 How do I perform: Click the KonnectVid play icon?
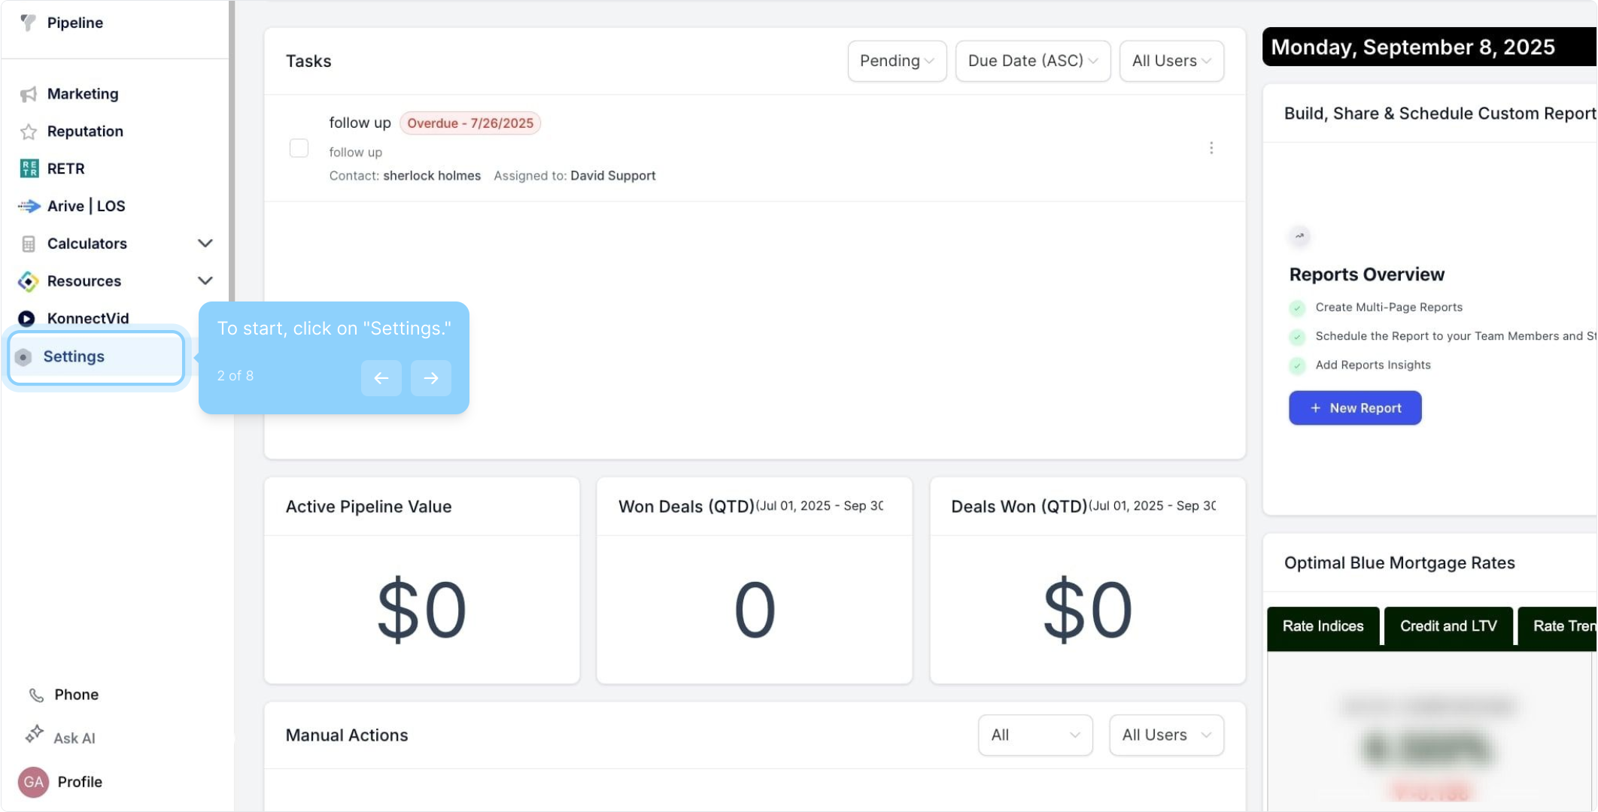27,319
